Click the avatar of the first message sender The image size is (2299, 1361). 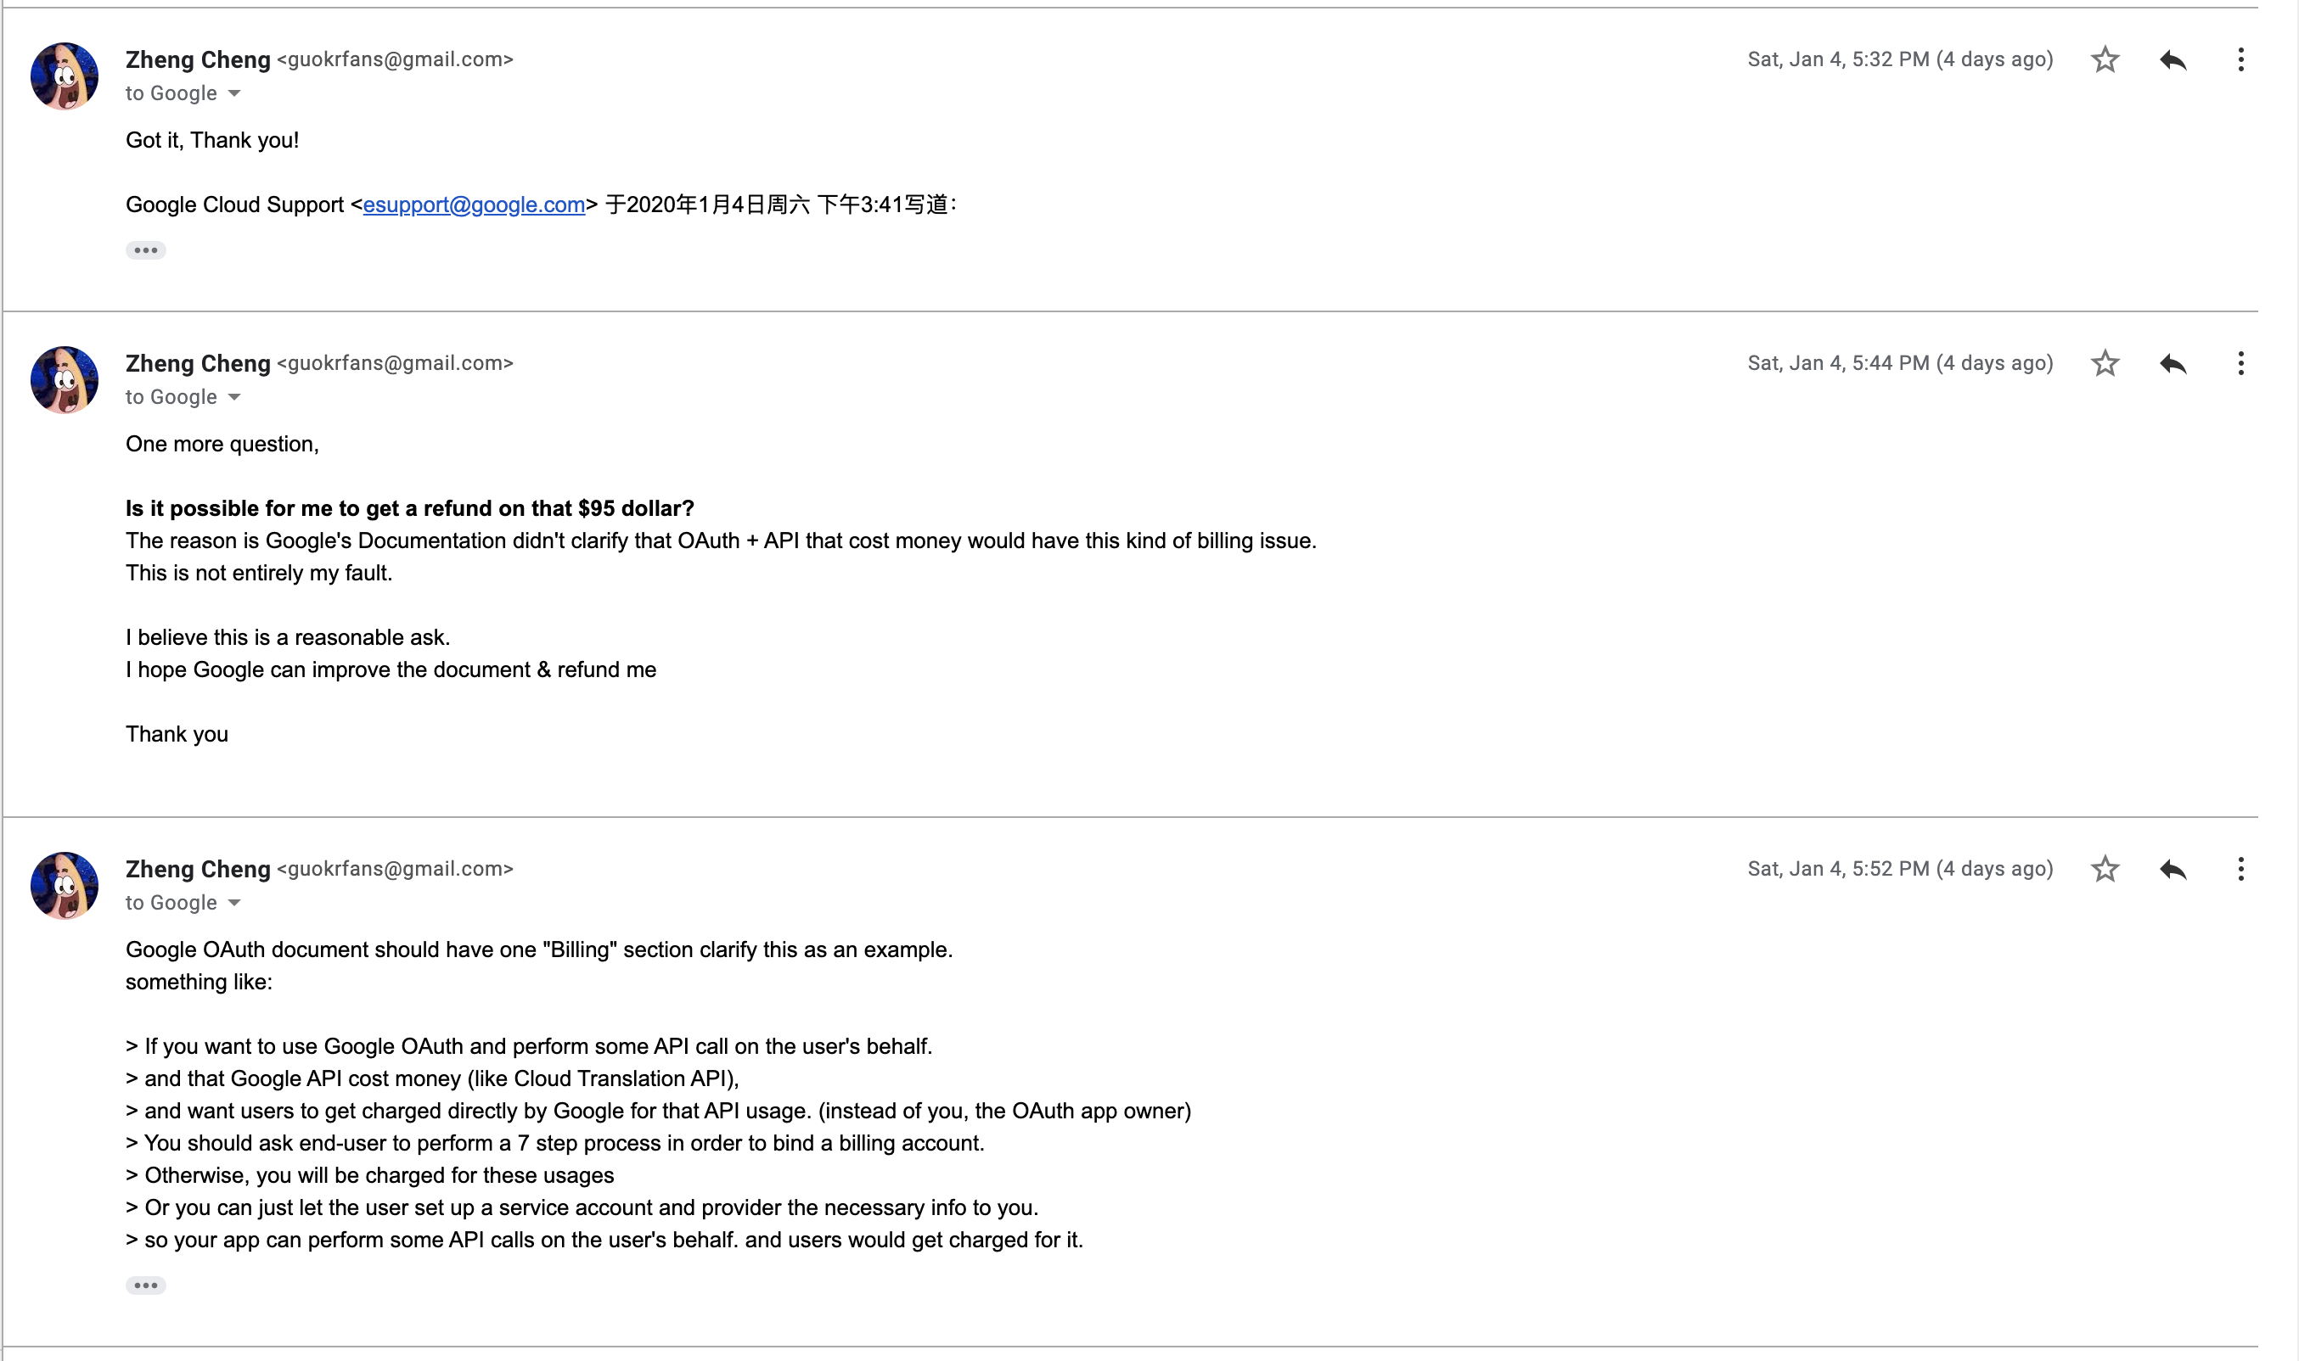[x=65, y=76]
